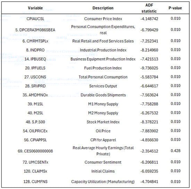
Task: Select the Business Equipment Production Index description
Action: coord(103,59)
